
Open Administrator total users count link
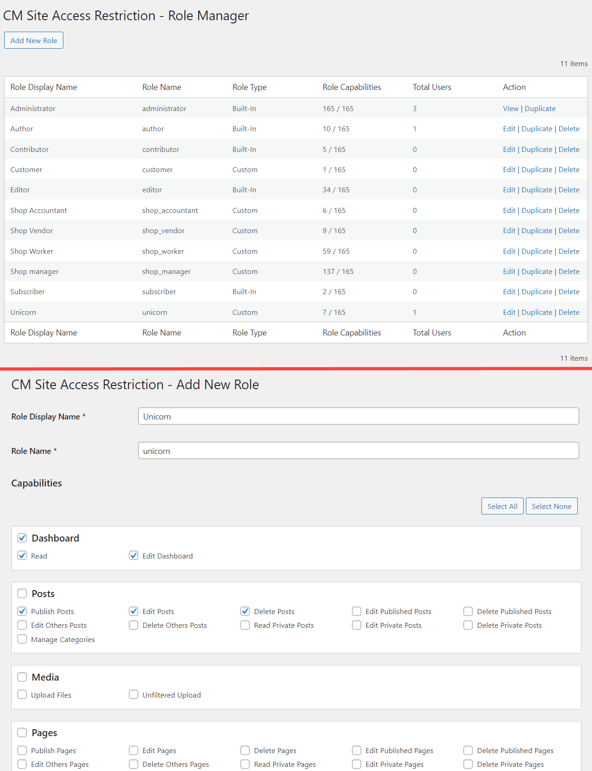(414, 109)
